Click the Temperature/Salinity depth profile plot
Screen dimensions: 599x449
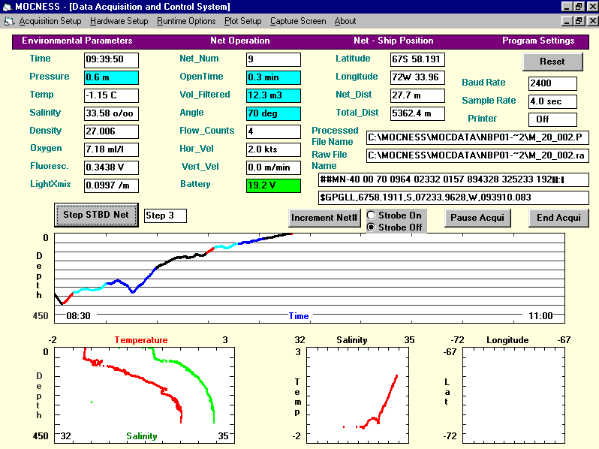[x=144, y=395]
